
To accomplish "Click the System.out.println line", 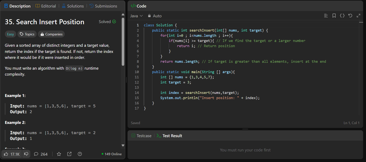I will click(210, 98).
